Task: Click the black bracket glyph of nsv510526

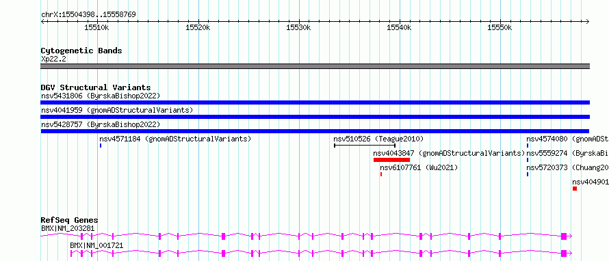Action: click(365, 146)
